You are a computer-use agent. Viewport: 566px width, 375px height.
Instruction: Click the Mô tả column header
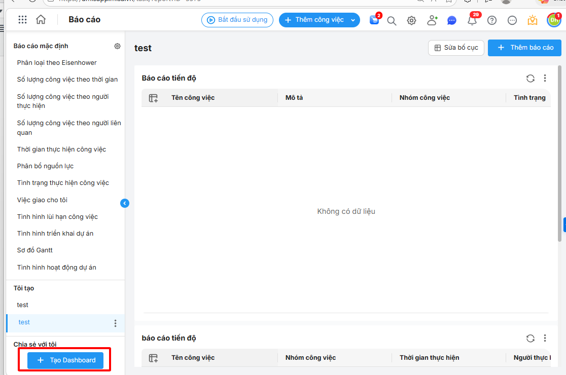click(294, 98)
